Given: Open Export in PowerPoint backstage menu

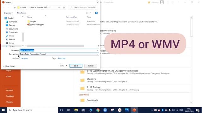Looking at the screenshot, I should [9, 70].
